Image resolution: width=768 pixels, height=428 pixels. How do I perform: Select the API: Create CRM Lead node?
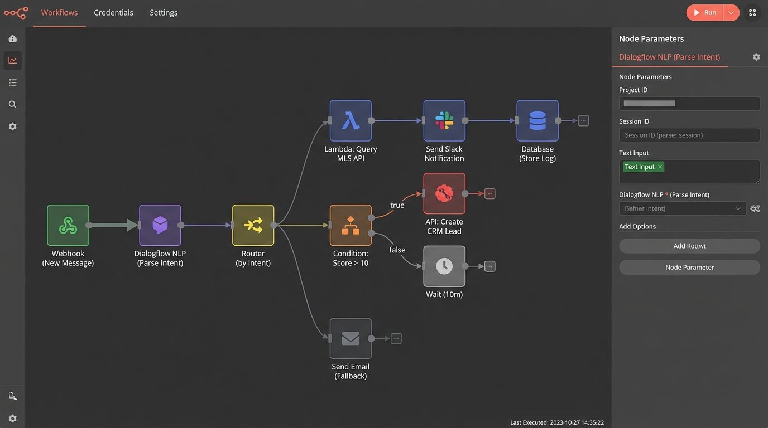tap(444, 193)
